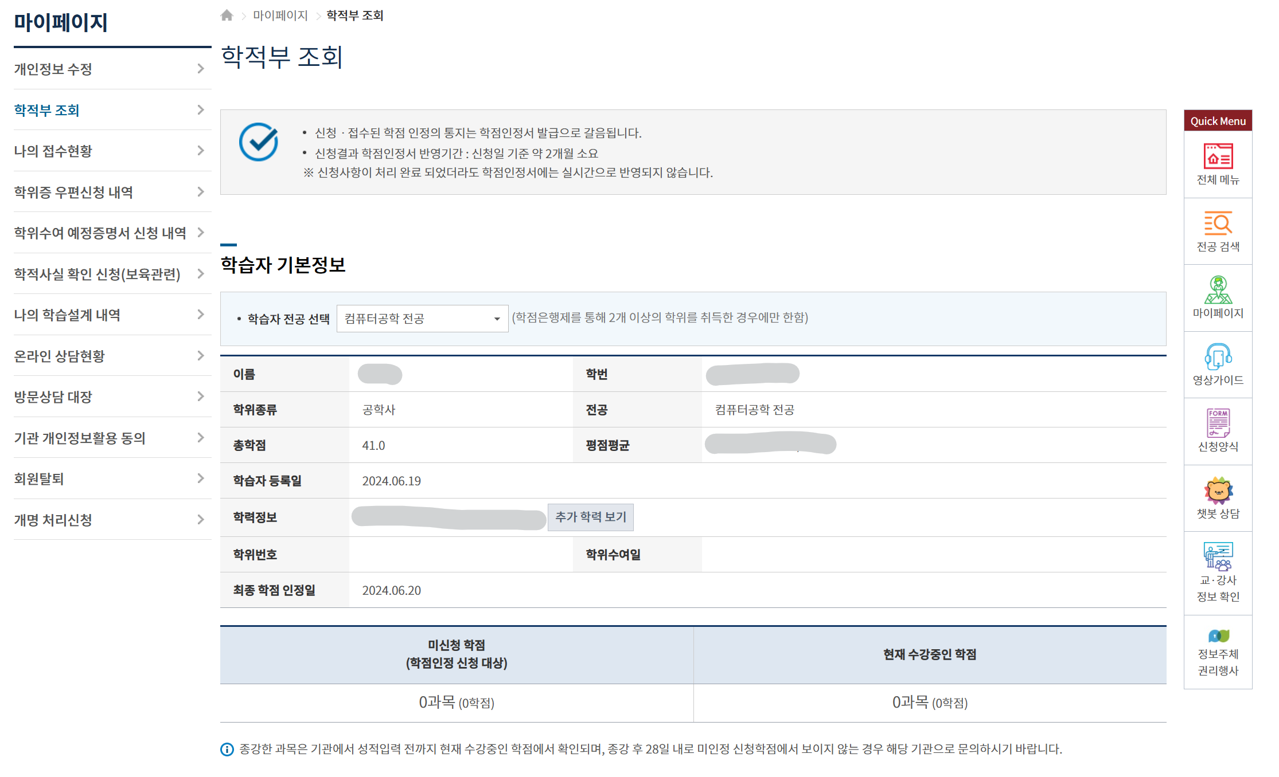Expand 회원탈퇴 chevron arrow

pyautogui.click(x=200, y=478)
